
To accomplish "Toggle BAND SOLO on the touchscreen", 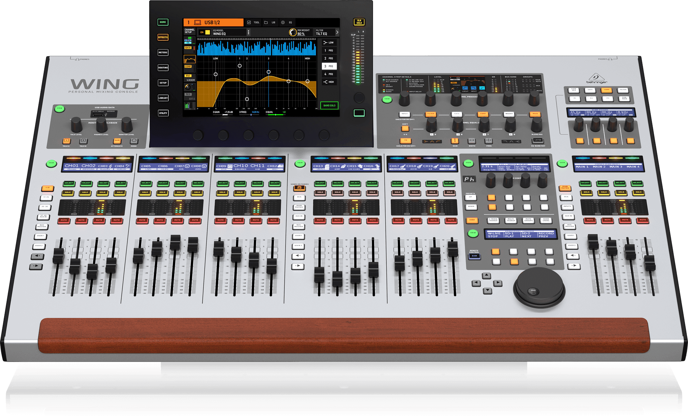I will (x=329, y=106).
